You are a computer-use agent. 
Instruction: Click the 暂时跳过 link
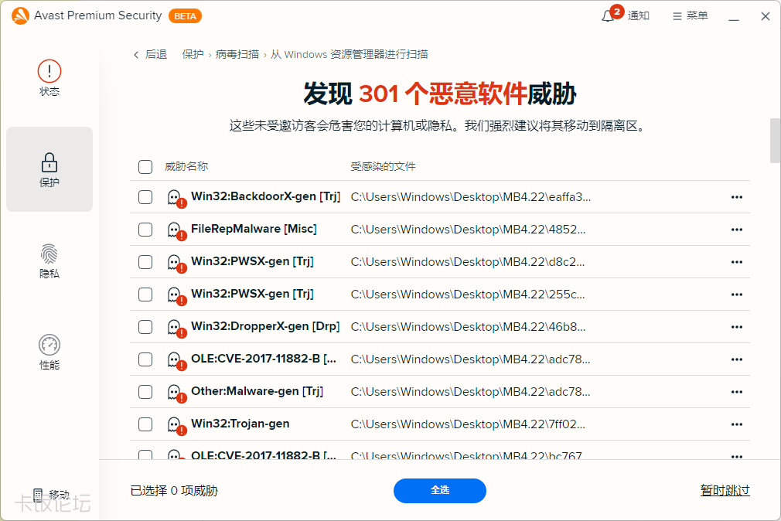coord(725,491)
